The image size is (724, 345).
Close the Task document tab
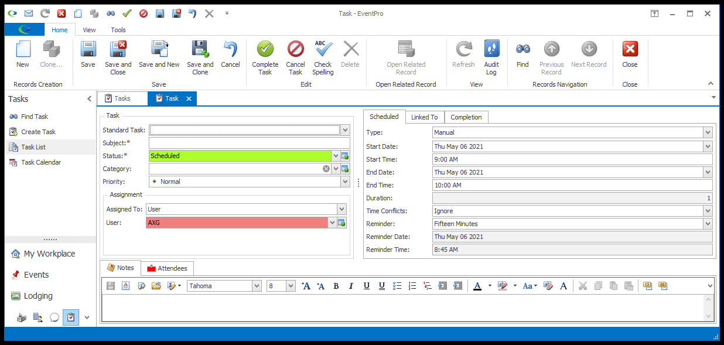point(189,98)
